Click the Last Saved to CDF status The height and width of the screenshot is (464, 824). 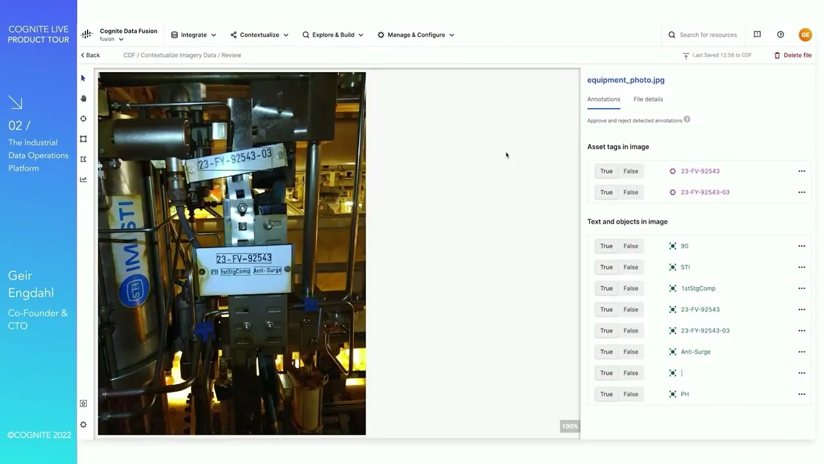tap(717, 55)
